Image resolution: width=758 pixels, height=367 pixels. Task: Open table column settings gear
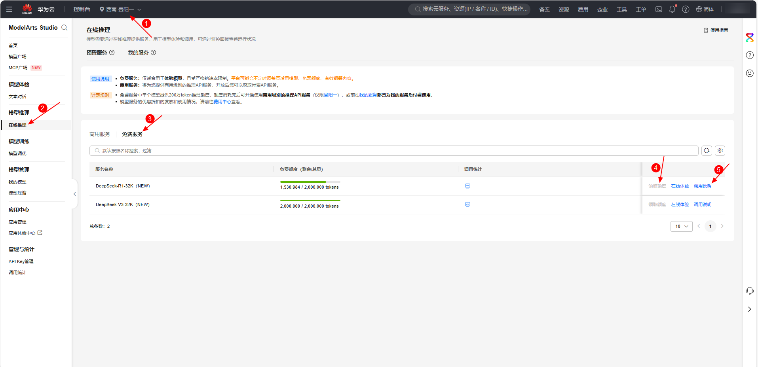click(720, 151)
